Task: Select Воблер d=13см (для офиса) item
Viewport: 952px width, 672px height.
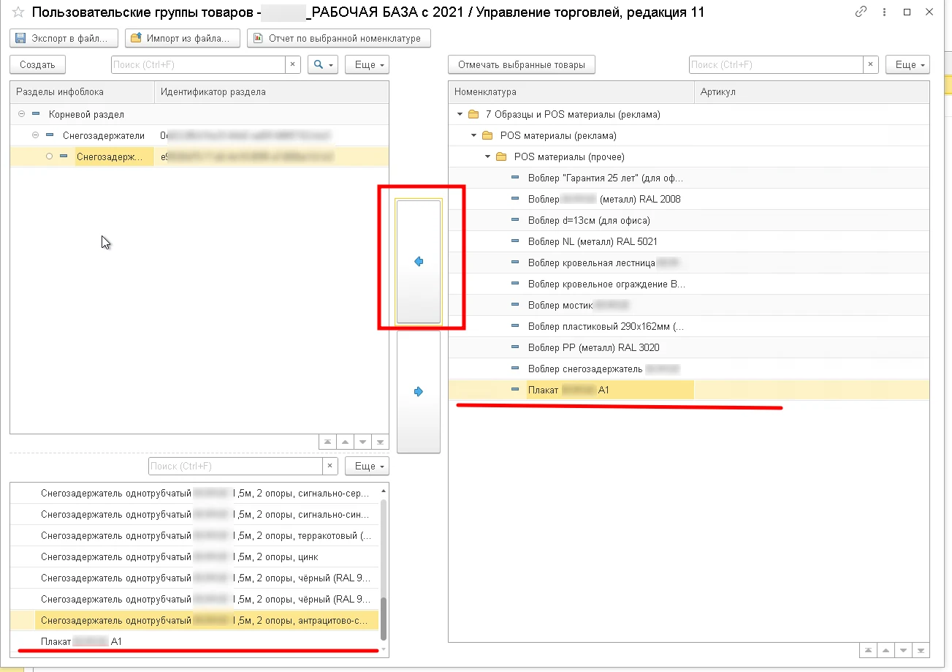Action: pyautogui.click(x=589, y=220)
